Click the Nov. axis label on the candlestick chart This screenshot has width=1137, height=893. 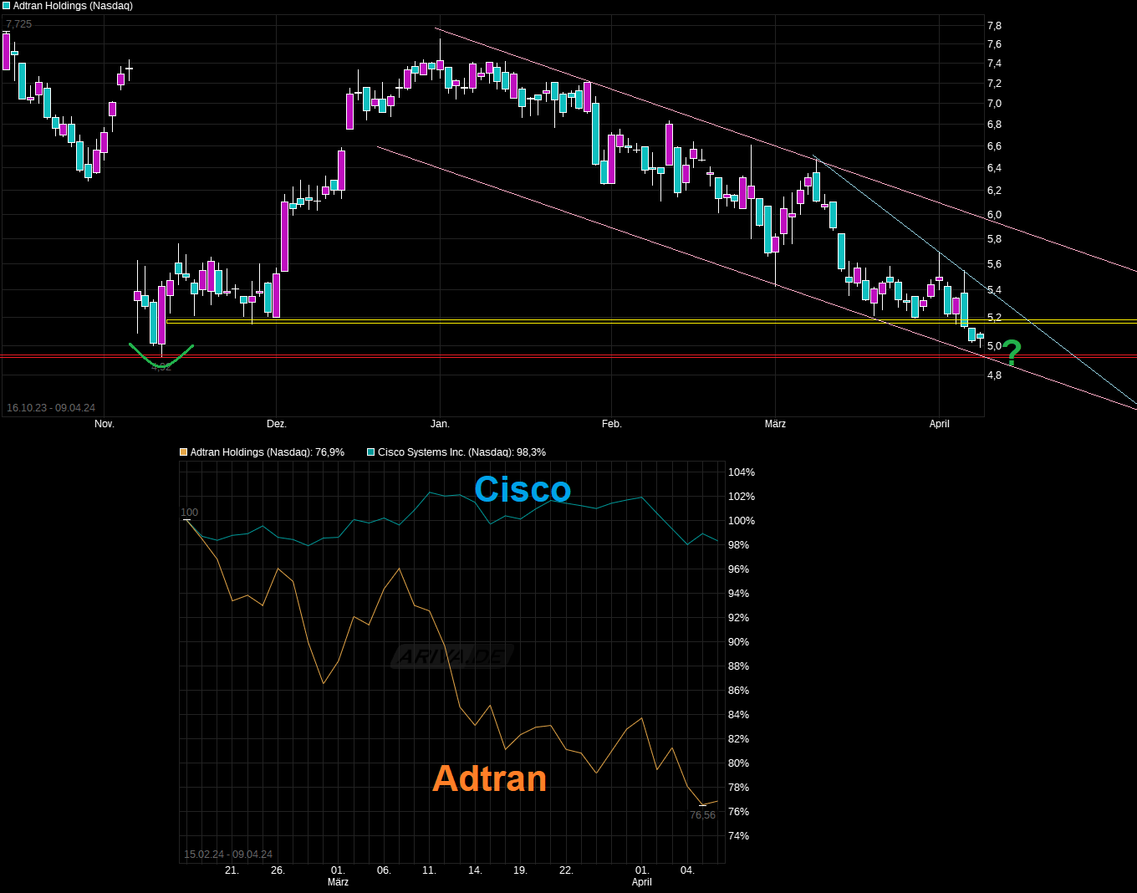click(104, 424)
